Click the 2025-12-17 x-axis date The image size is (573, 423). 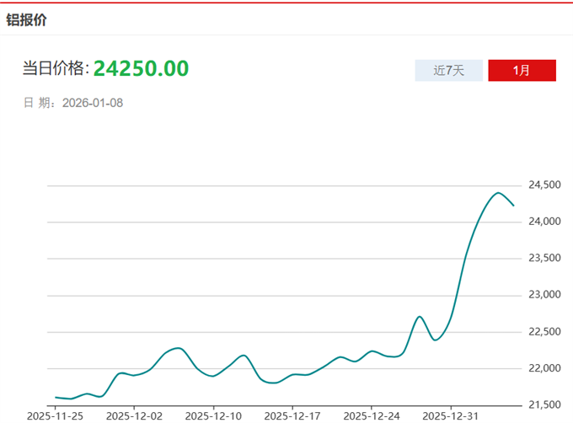[x=292, y=415]
